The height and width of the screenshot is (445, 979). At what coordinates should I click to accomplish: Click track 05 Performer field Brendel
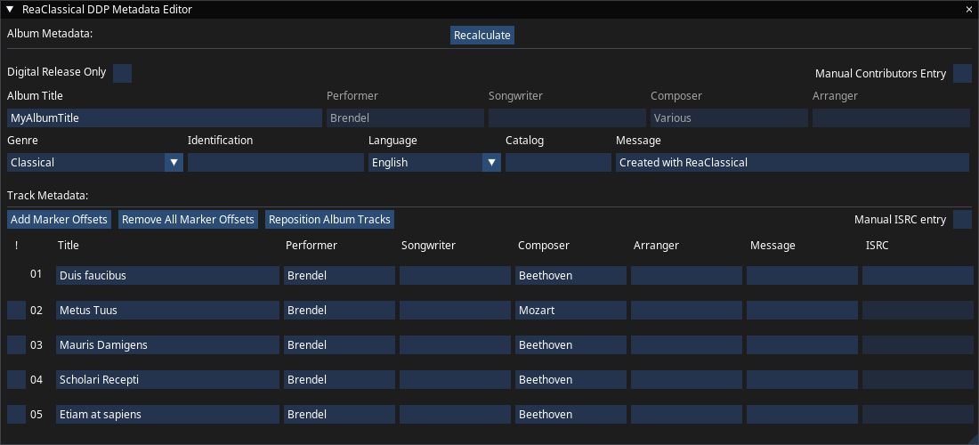pyautogui.click(x=340, y=414)
